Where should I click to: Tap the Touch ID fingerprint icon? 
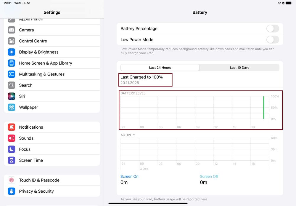pos(12,180)
